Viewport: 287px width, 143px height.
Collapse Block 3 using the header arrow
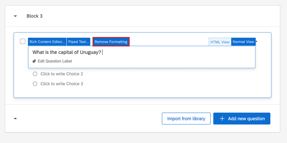click(15, 16)
